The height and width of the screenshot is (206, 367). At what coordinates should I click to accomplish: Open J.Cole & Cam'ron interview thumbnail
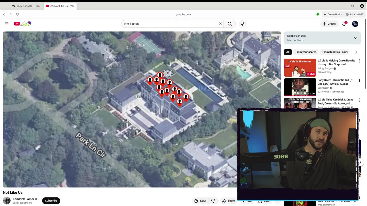point(300,103)
